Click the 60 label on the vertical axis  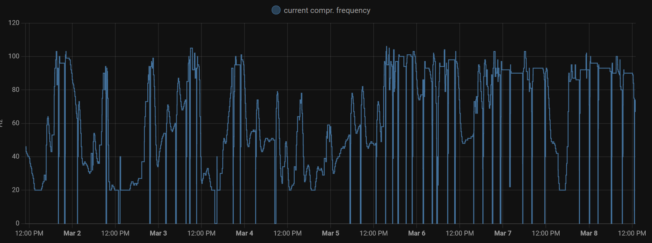point(16,123)
